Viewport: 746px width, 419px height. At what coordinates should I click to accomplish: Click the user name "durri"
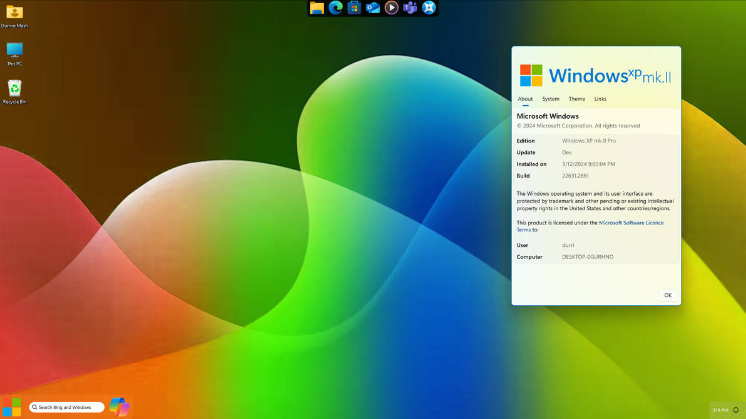(x=568, y=245)
